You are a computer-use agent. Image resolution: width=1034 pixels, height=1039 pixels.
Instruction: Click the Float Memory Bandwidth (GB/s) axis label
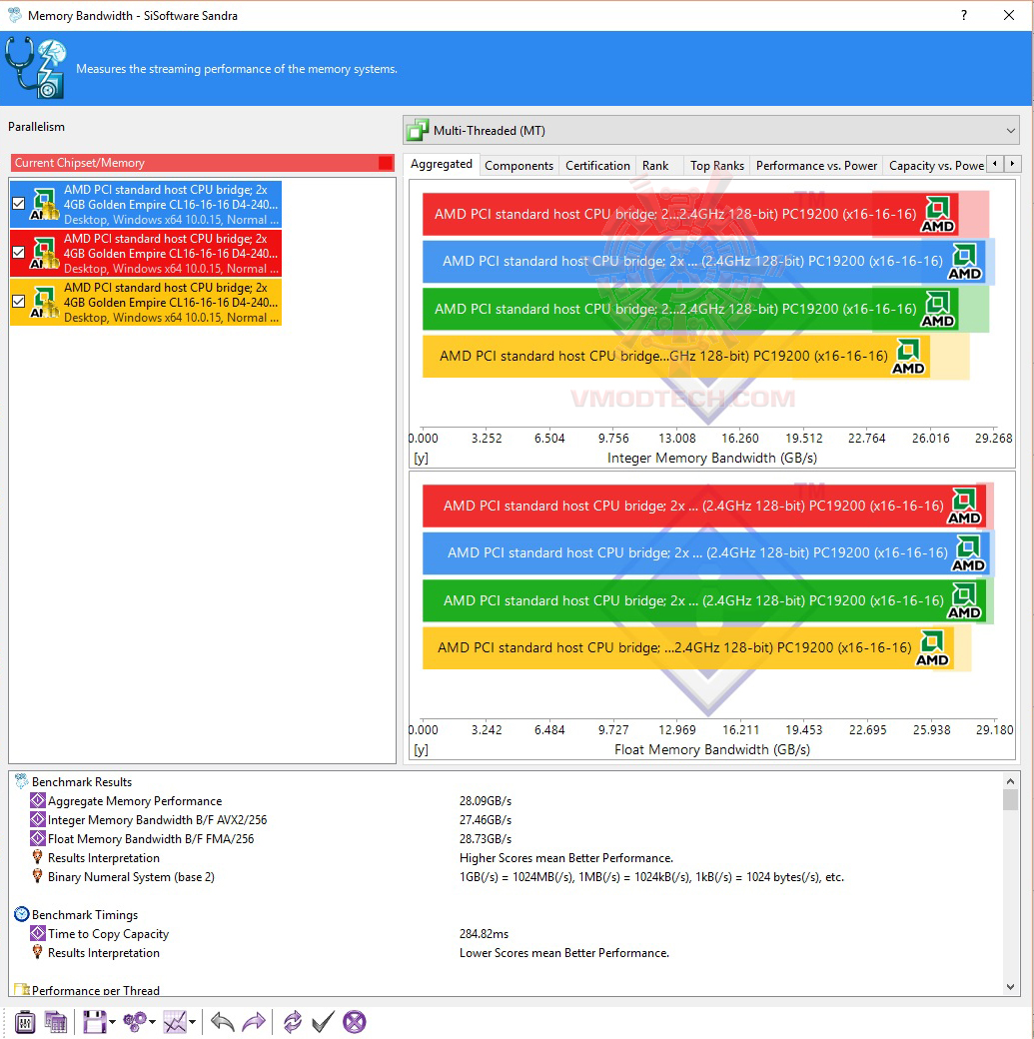tap(712, 749)
